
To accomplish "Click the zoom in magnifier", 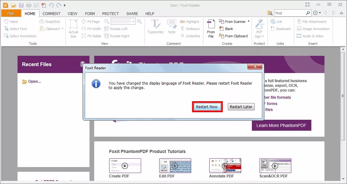I will coord(139,22).
